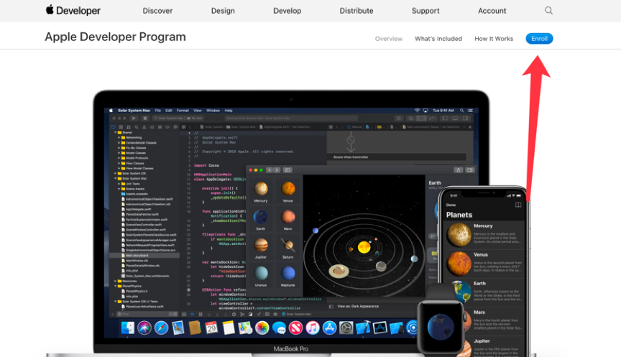The image size is (621, 357).
Task: Open the Design menu
Action: tap(223, 11)
